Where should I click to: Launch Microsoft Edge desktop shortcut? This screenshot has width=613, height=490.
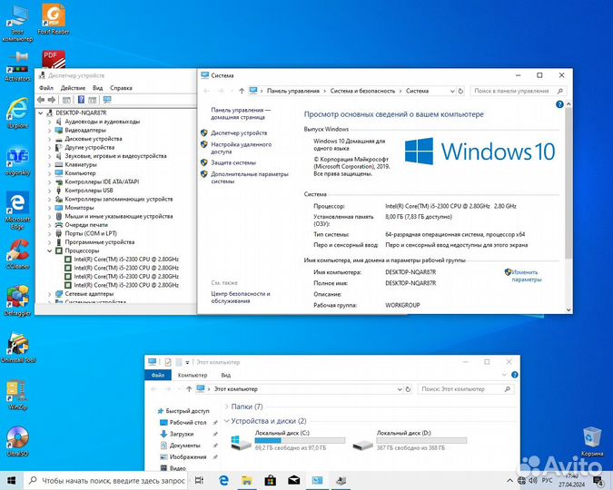click(17, 211)
